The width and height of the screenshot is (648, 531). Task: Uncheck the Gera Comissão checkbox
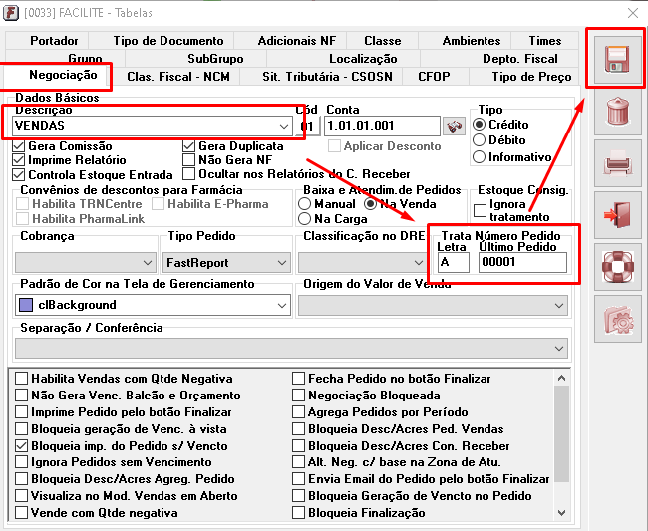(x=19, y=146)
